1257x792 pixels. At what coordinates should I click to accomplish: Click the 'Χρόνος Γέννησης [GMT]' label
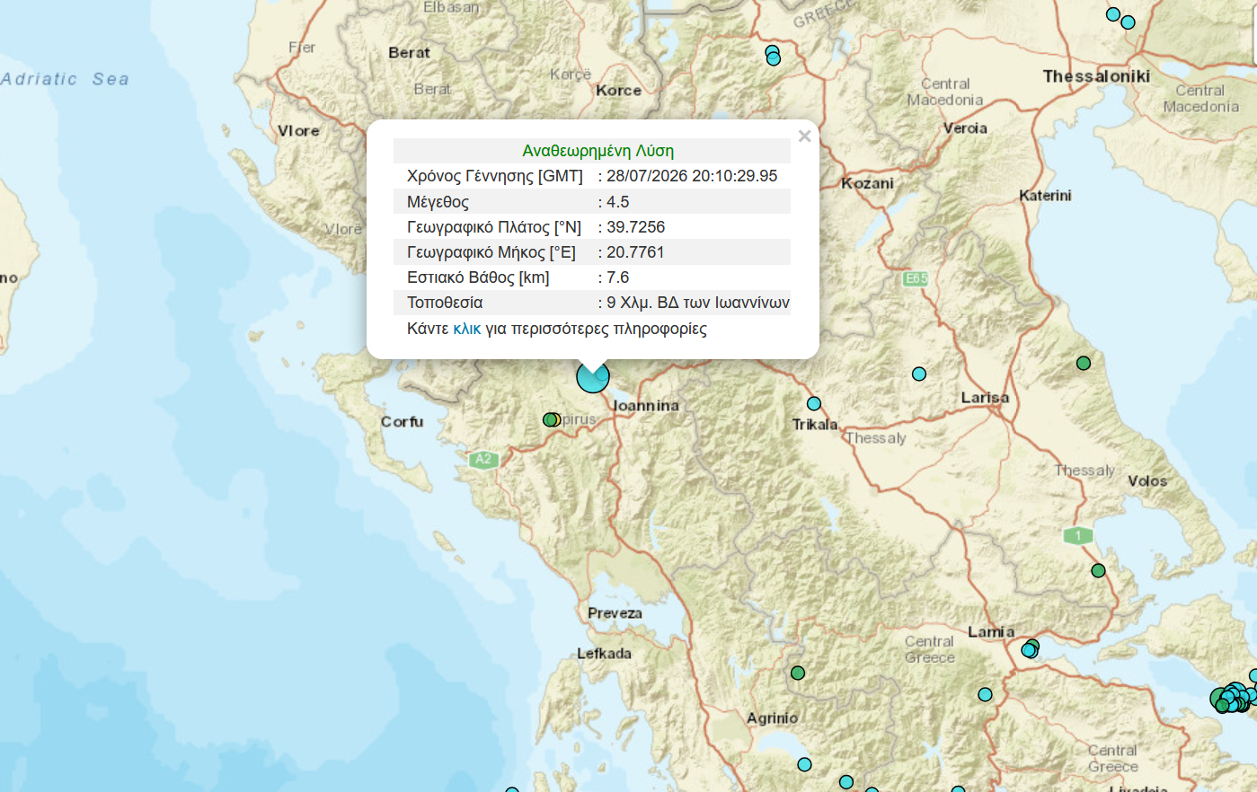495,176
